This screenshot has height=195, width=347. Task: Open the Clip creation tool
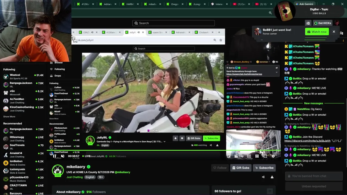point(239,156)
